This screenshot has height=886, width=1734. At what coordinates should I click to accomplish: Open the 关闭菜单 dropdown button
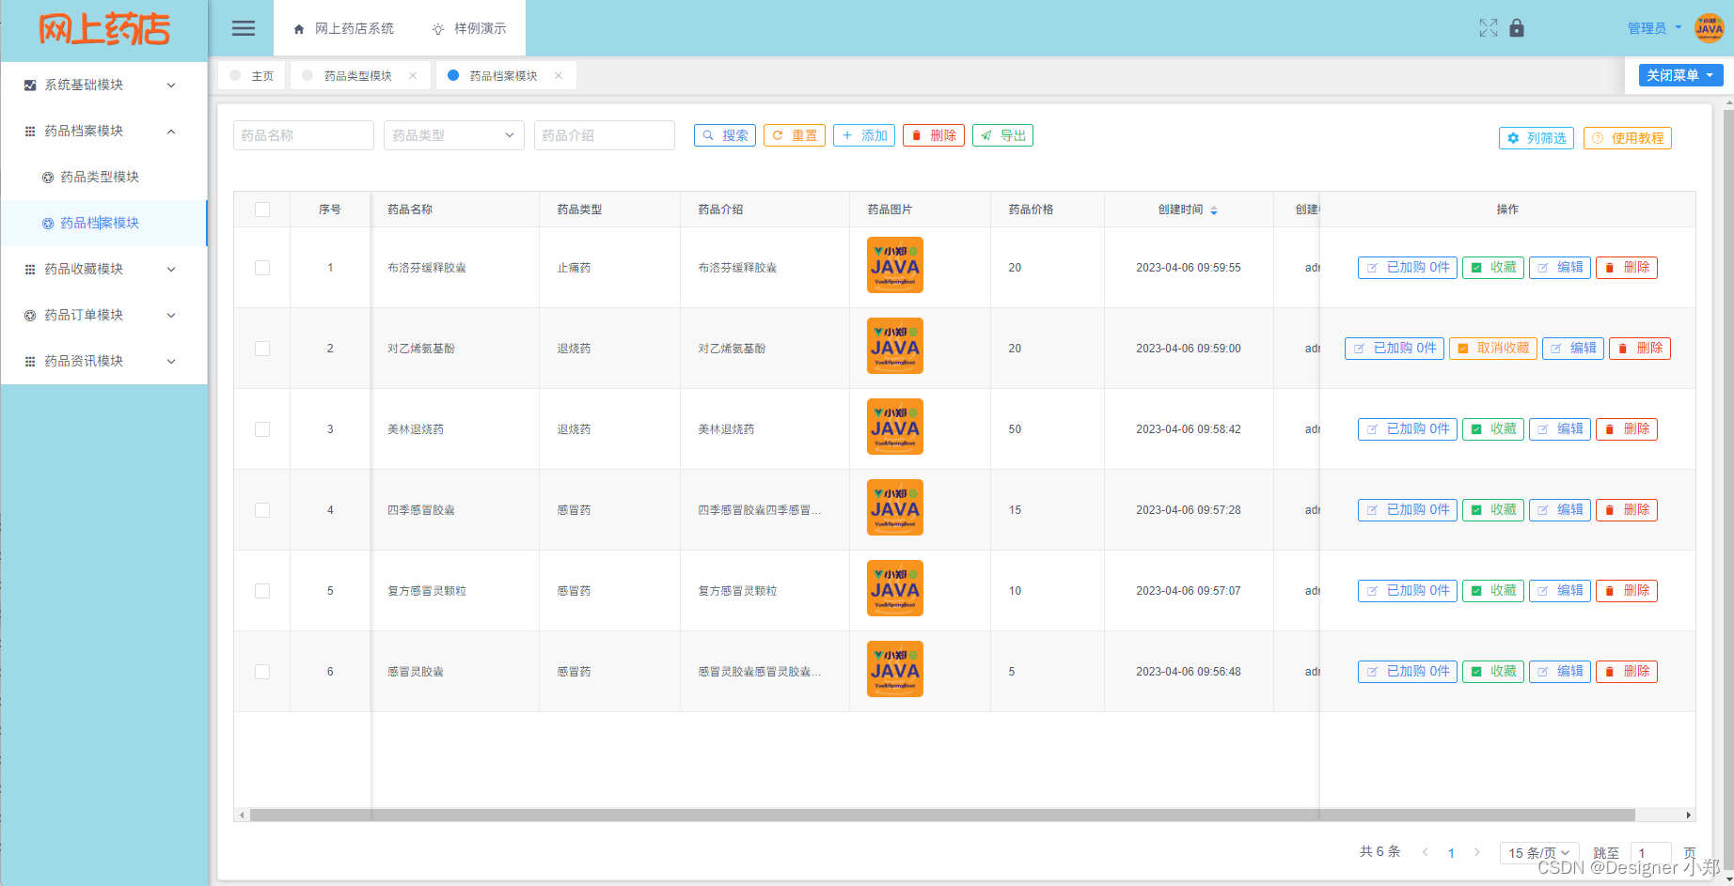tap(1680, 75)
